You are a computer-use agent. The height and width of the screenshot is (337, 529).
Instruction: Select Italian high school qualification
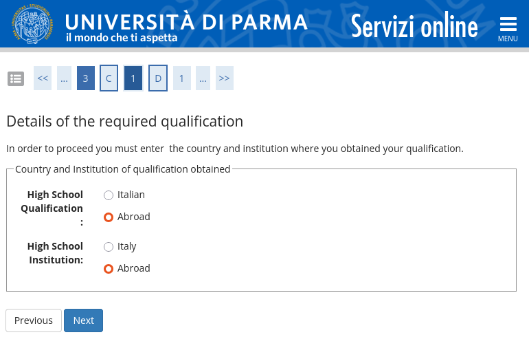[x=109, y=195]
